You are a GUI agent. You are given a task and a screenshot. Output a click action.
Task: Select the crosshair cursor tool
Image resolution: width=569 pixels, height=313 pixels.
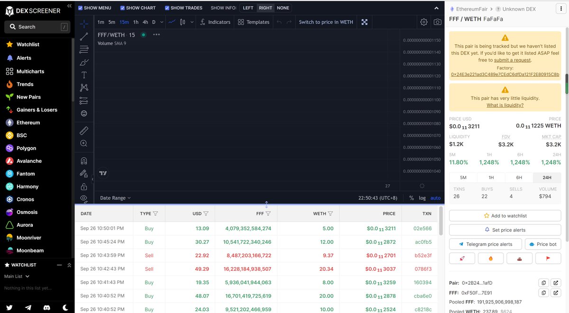click(x=84, y=23)
